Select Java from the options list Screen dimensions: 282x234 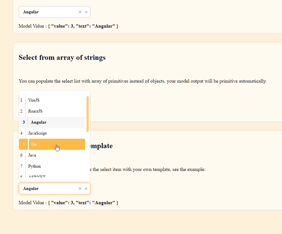[33, 155]
